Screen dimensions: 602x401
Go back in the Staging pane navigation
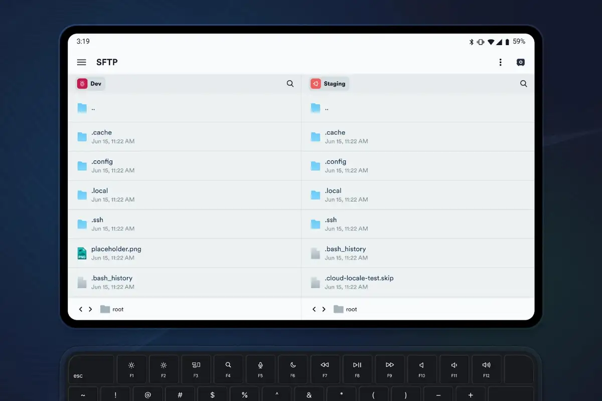pyautogui.click(x=315, y=309)
